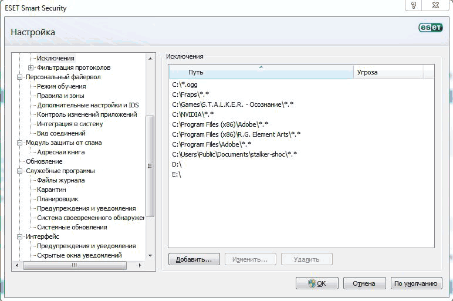Click Изменить... button
This screenshot has height=301, width=453.
tap(250, 259)
